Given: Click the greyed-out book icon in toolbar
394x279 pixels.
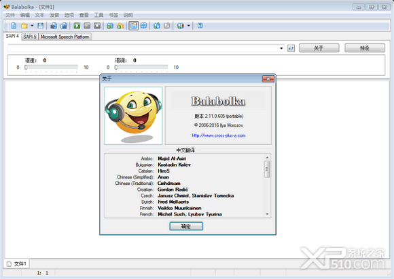Looking at the screenshot, I should coord(167,26).
